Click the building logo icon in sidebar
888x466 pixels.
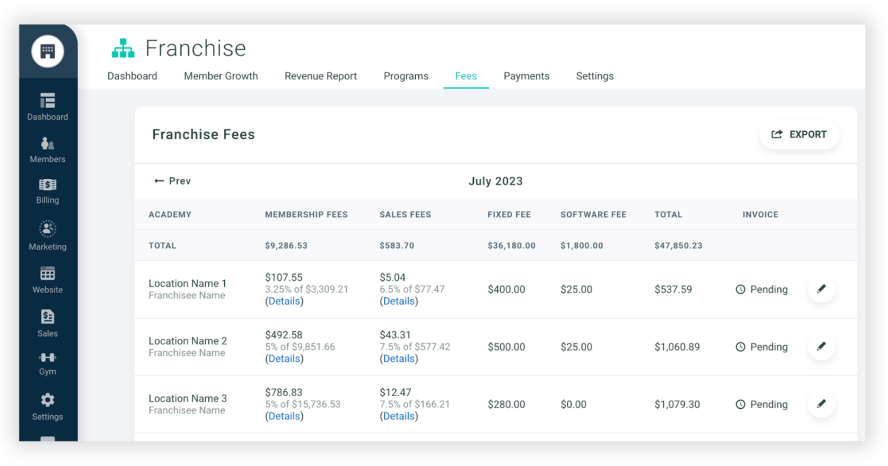(48, 51)
